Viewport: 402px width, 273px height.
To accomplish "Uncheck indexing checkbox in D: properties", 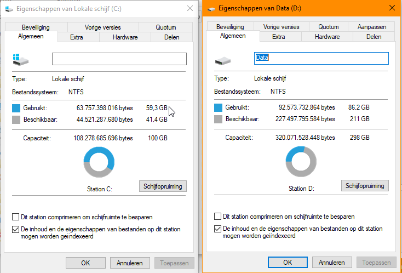I will click(219, 229).
